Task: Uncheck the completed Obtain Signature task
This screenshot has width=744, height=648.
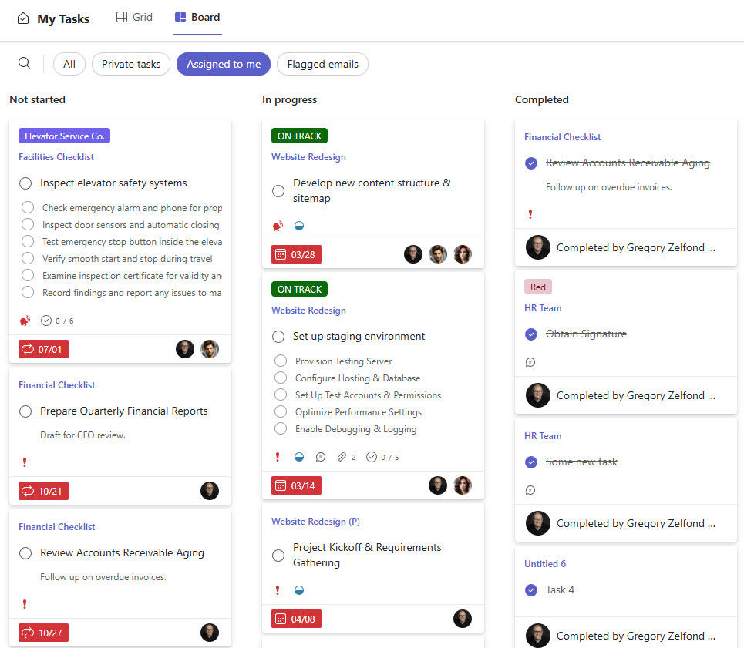Action: [x=531, y=334]
